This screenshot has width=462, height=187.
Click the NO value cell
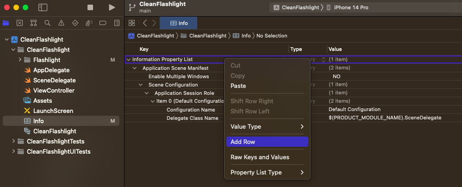[x=337, y=76]
